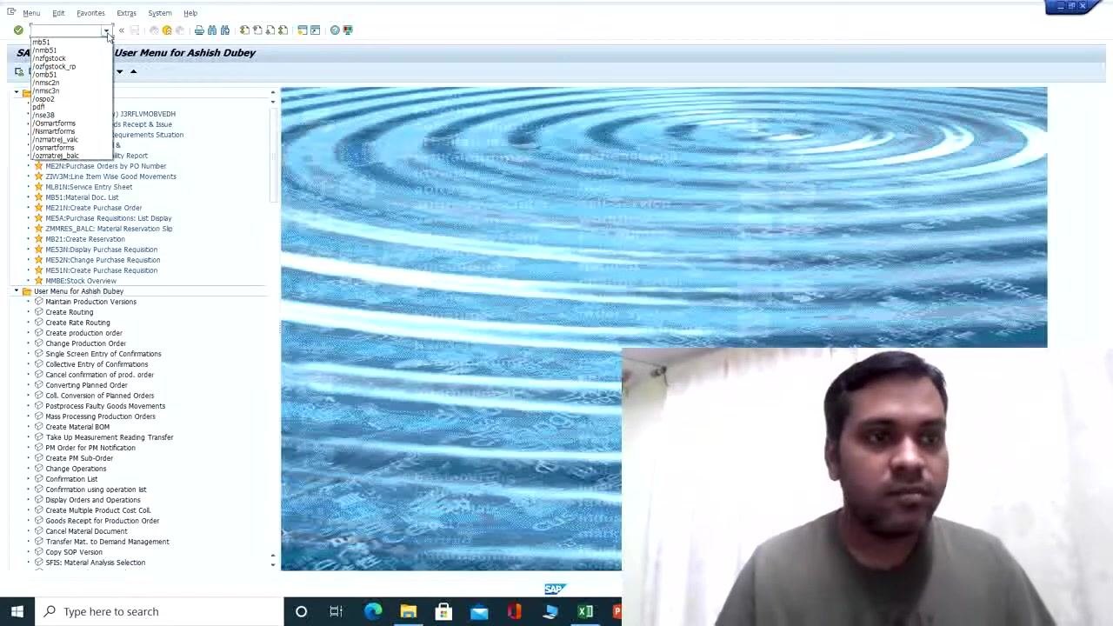The image size is (1113, 626).
Task: Click the SAP command input field
Action: (66, 30)
